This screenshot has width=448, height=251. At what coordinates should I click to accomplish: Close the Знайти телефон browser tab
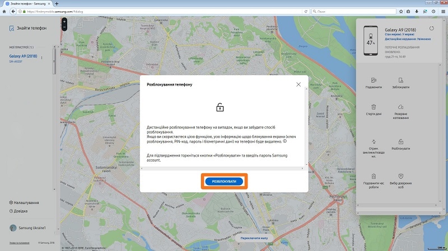[49, 4]
